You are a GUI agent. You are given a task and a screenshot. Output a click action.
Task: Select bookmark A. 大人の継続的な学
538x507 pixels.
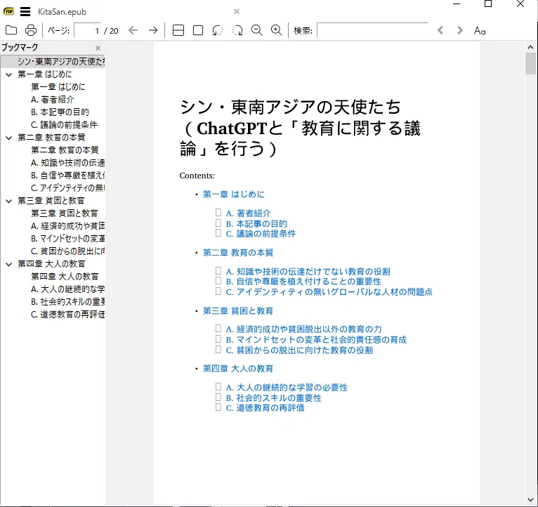[x=67, y=289]
